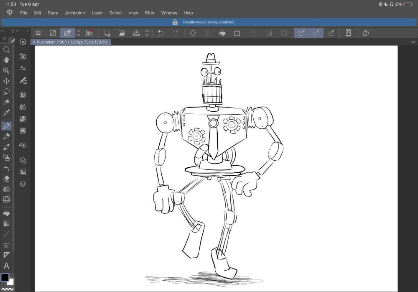Screen dimensions: 418x292
Task: Open the Select menu
Action: pos(115,13)
